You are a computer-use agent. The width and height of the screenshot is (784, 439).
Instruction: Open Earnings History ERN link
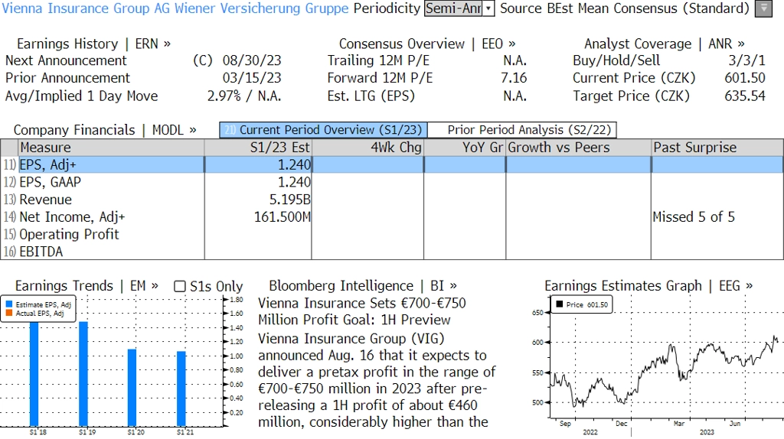tap(93, 44)
